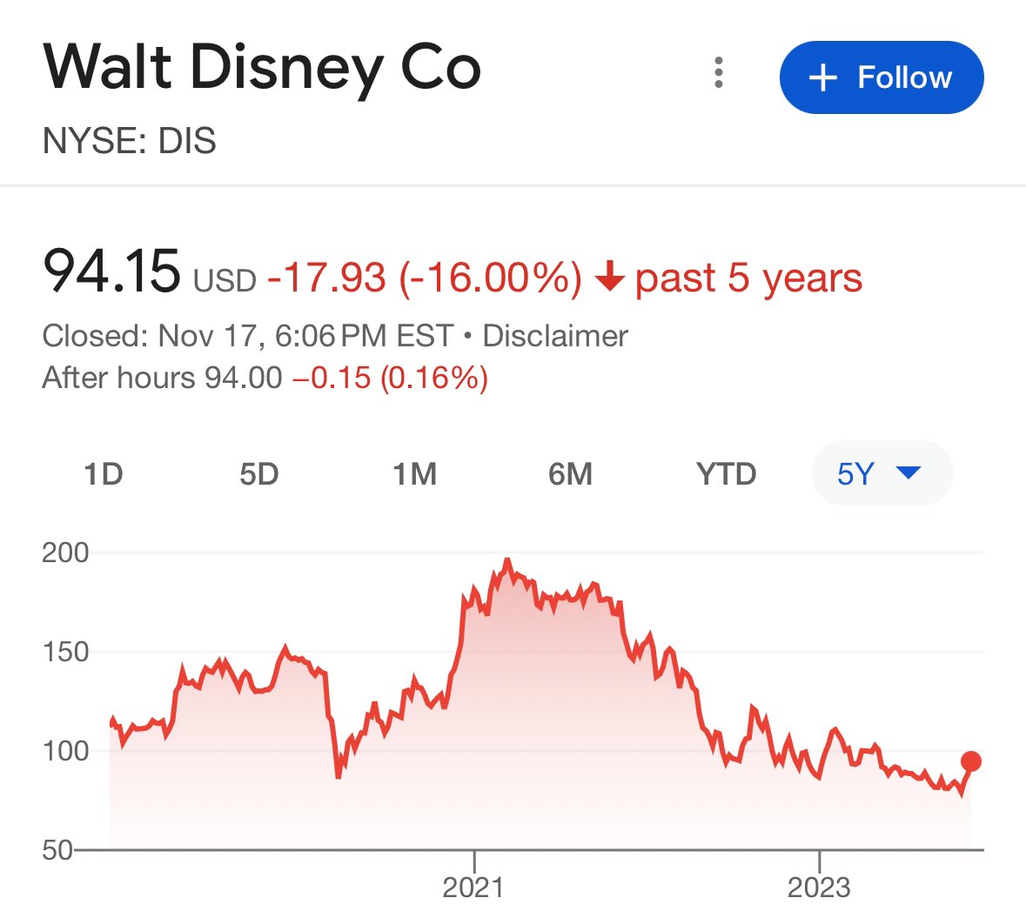Select the 1D time range tab

pyautogui.click(x=104, y=474)
